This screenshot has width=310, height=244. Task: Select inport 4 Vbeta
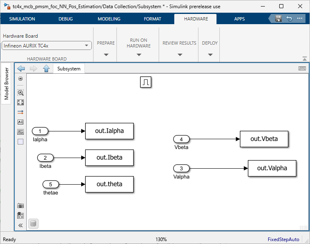point(181,139)
